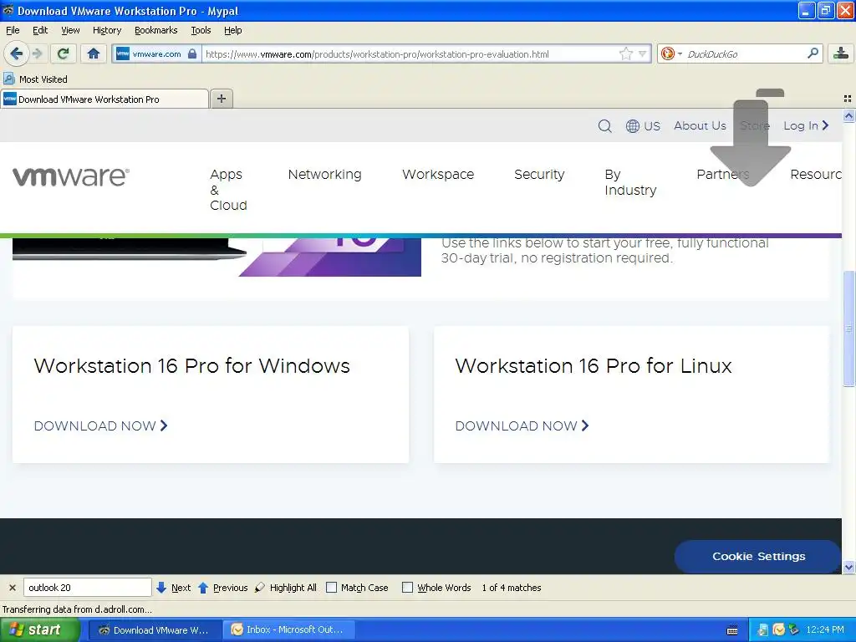Enable Whole Words checkbox
The width and height of the screenshot is (856, 642).
tap(407, 588)
